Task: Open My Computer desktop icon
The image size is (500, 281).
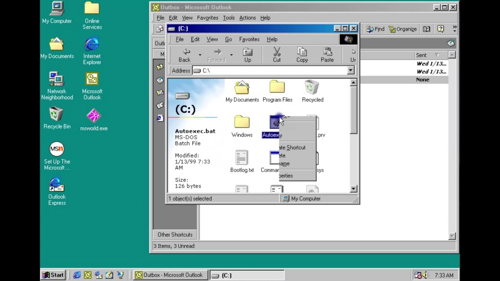Action: [x=57, y=12]
